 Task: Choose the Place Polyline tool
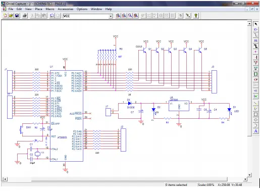coord(255,109)
